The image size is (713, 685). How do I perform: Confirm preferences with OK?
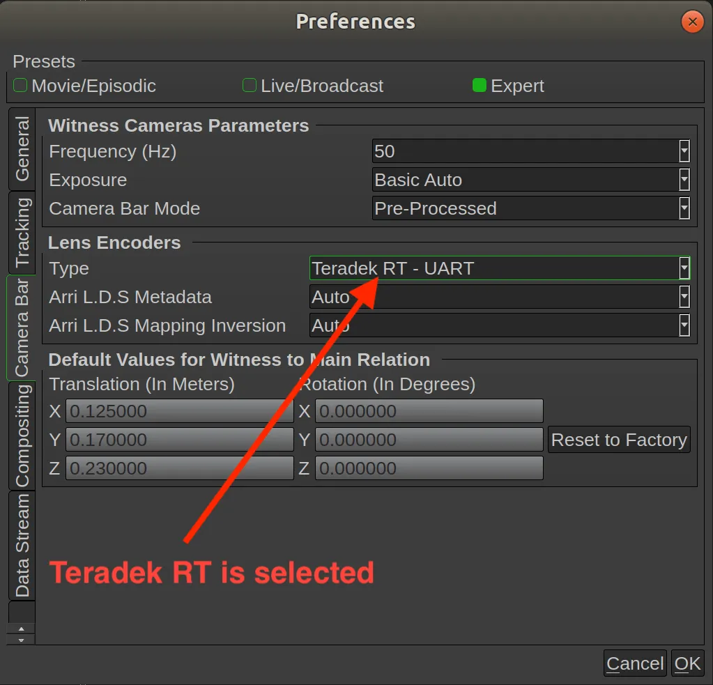[687, 663]
